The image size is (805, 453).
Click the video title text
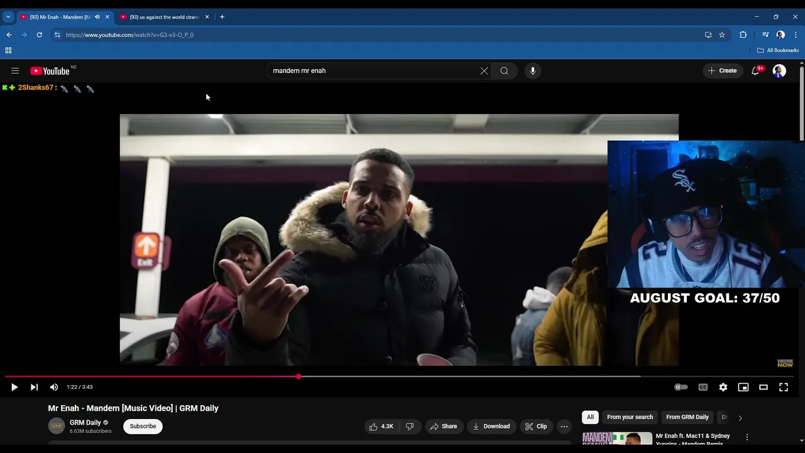(x=133, y=408)
